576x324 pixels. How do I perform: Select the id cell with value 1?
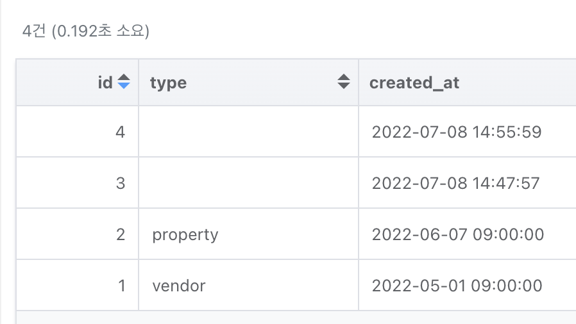78,286
